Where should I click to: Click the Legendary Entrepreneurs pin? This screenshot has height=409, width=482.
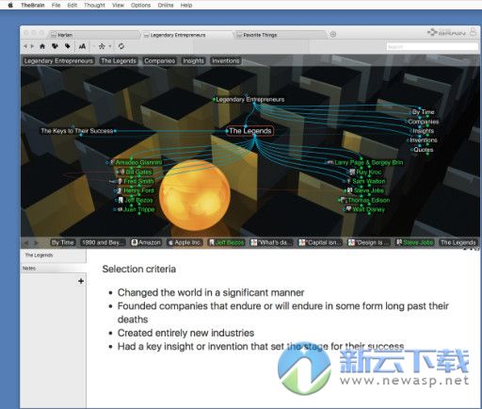tap(58, 60)
